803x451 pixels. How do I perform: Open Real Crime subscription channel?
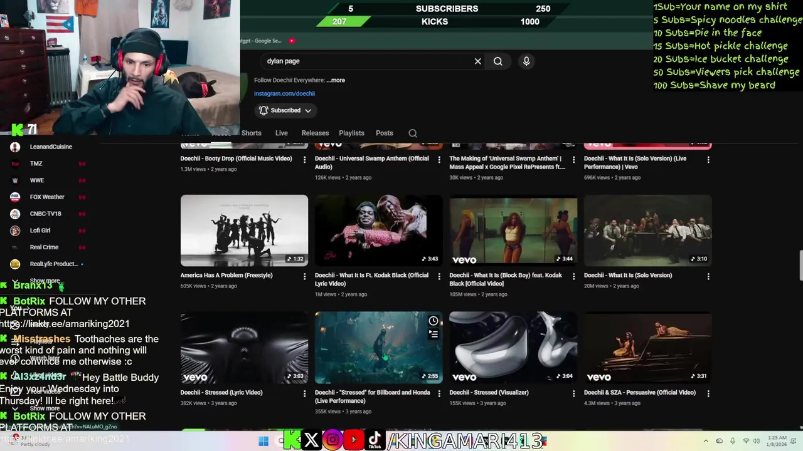pyautogui.click(x=44, y=247)
